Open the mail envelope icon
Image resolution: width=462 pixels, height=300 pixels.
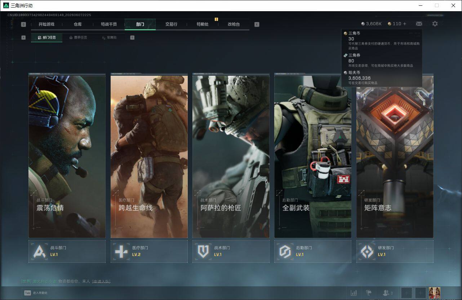click(419, 24)
